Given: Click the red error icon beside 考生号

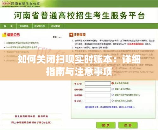Looking at the screenshot, I should [112, 83].
